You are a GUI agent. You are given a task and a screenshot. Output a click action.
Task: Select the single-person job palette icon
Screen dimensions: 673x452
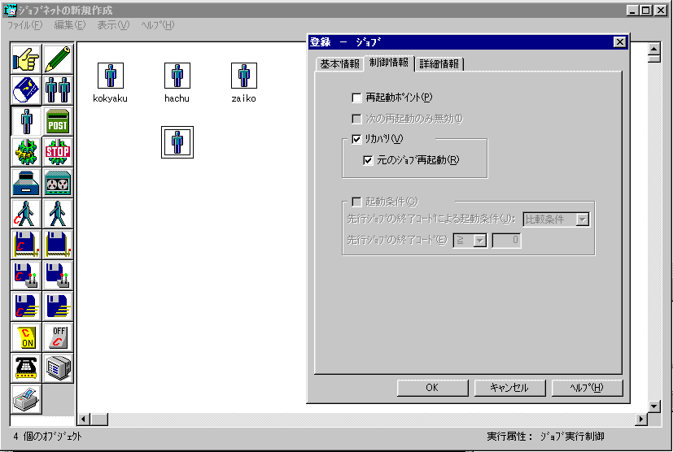tap(26, 121)
